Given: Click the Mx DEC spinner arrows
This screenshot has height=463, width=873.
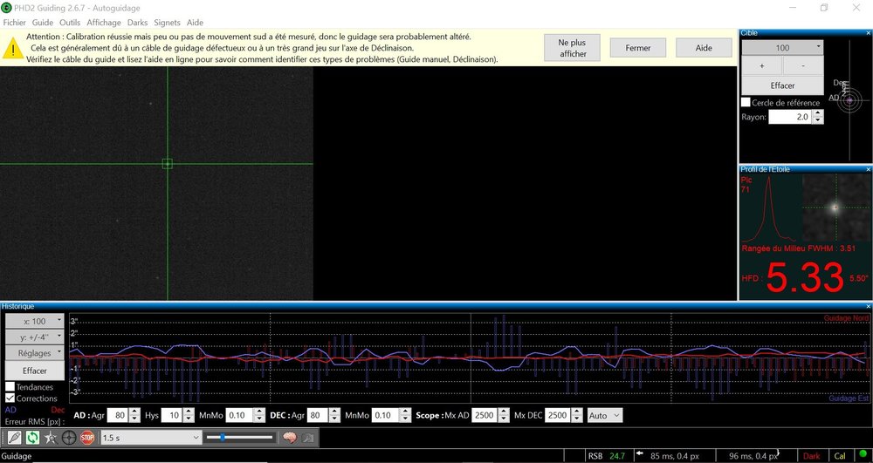Looking at the screenshot, I should pyautogui.click(x=577, y=415).
